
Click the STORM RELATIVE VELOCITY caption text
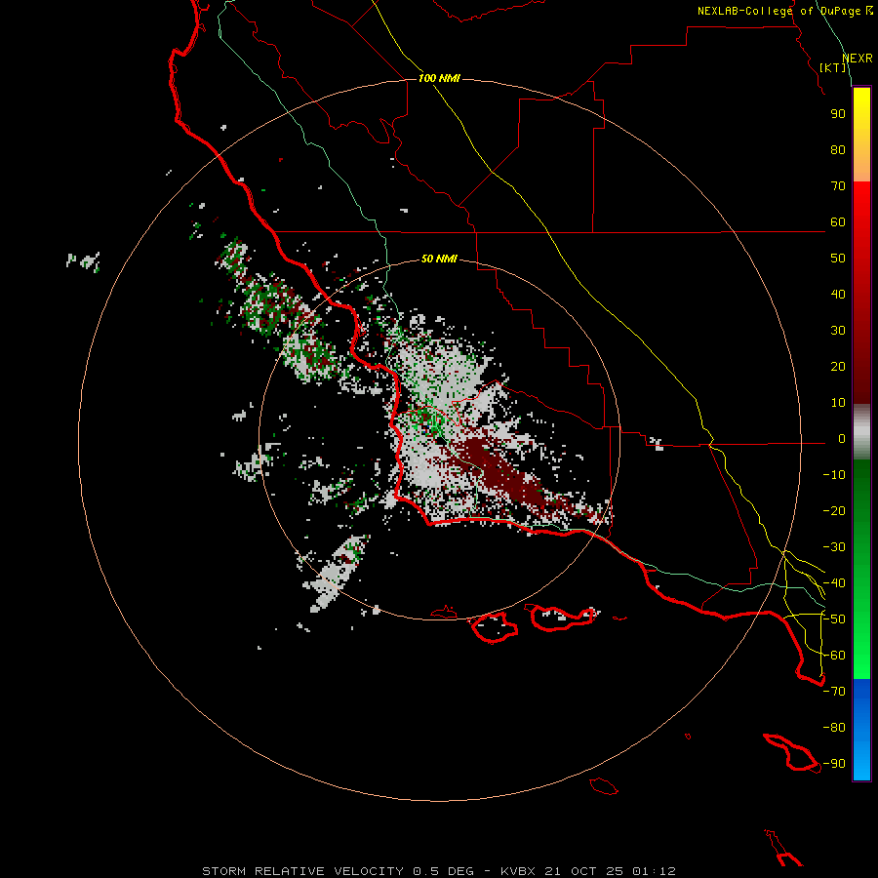pyautogui.click(x=302, y=871)
